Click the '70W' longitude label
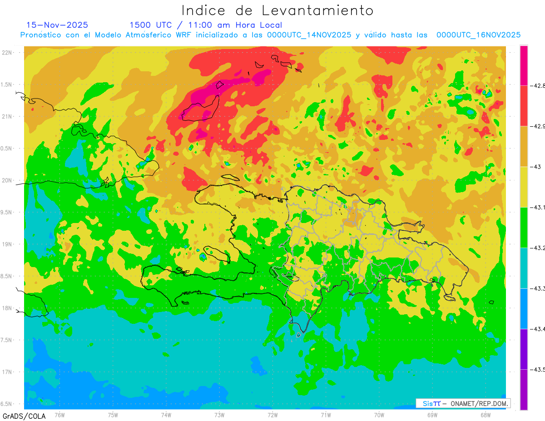The image size is (545, 421). [379, 415]
